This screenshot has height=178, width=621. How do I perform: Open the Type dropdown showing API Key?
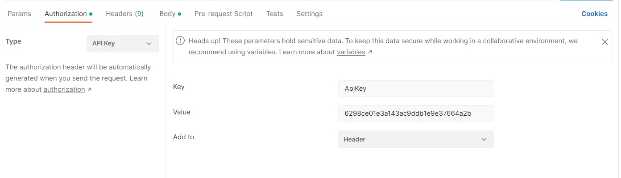pyautogui.click(x=123, y=44)
